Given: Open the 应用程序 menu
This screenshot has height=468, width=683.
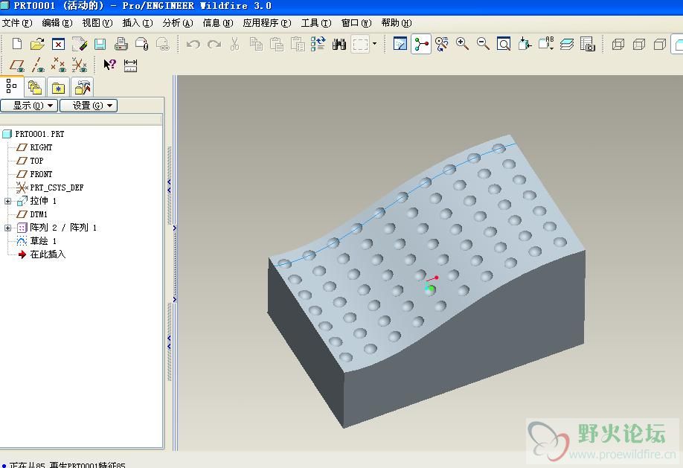Looking at the screenshot, I should (x=267, y=23).
